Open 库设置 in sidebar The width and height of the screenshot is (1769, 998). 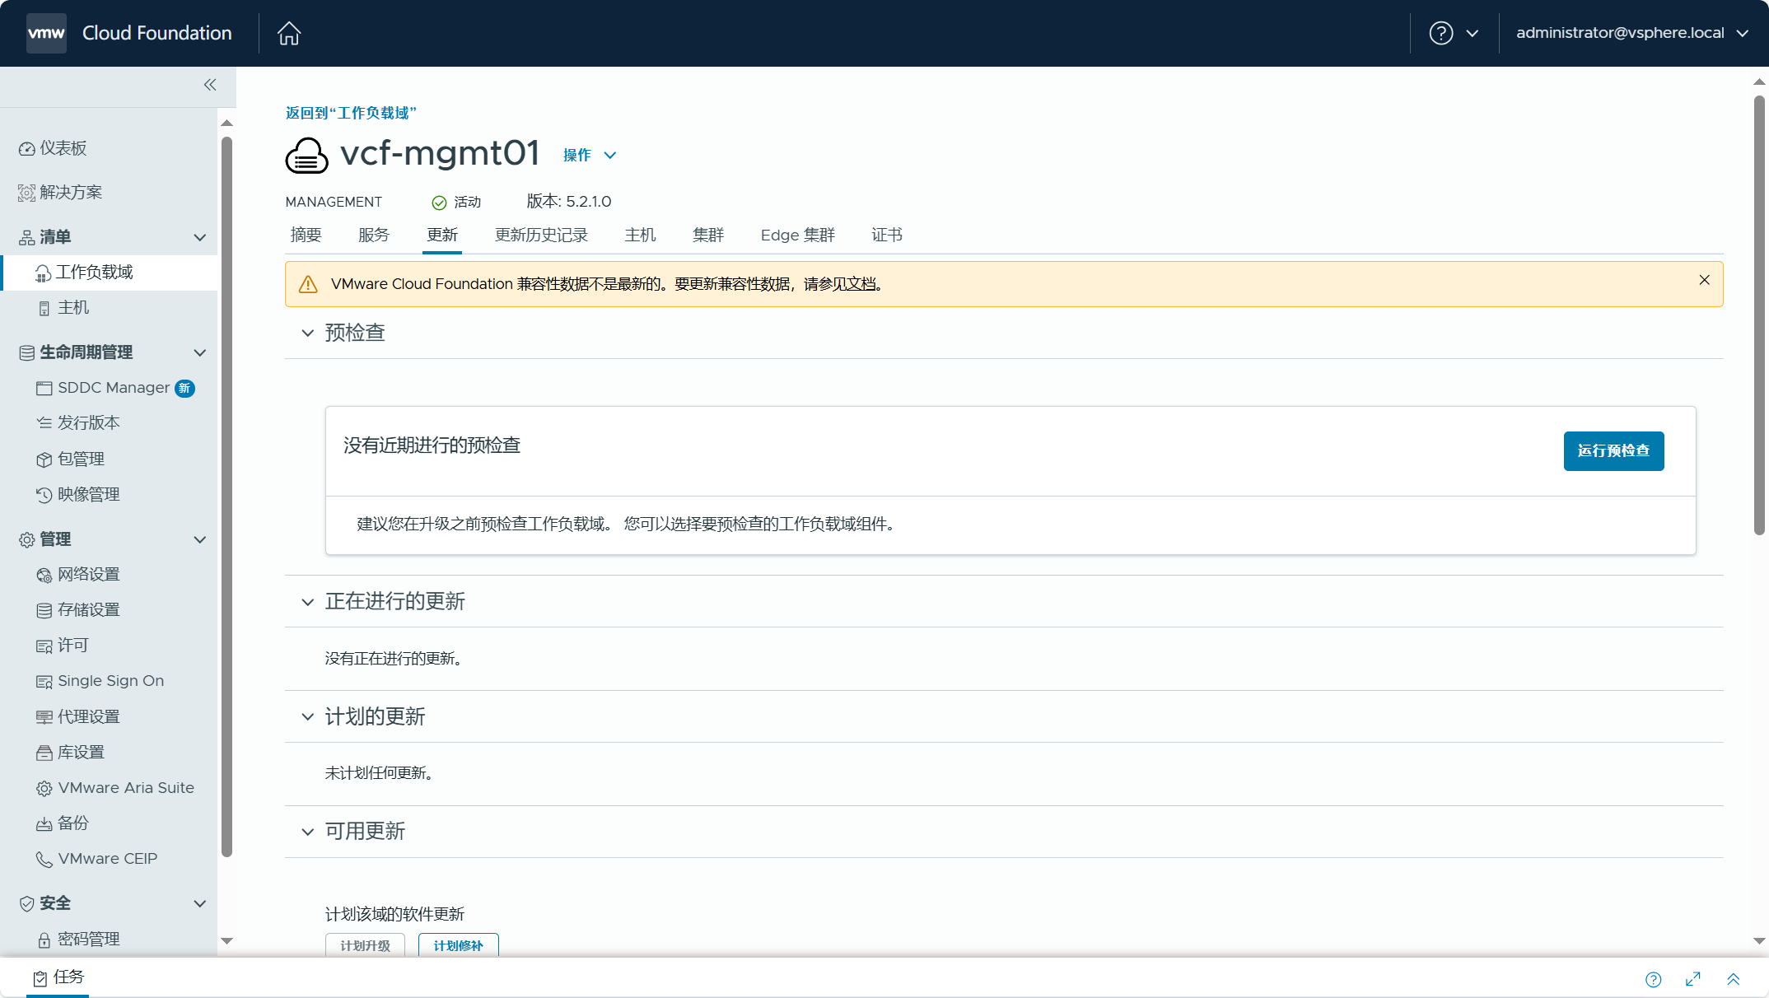pos(70,752)
